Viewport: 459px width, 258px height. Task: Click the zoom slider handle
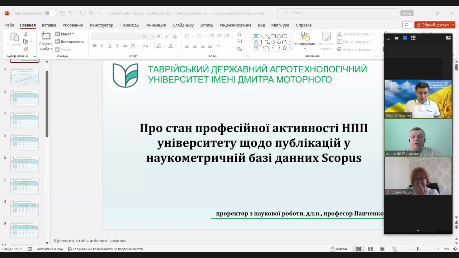tap(417, 249)
